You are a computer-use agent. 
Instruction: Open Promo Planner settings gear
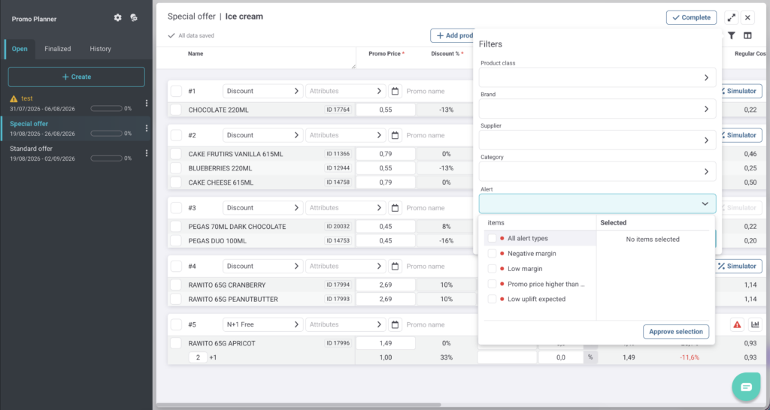tap(117, 18)
